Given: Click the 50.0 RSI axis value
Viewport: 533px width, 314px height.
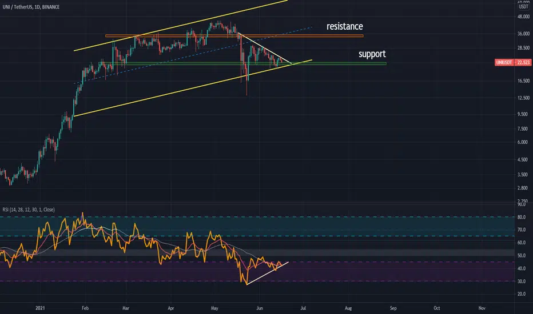Looking at the screenshot, I should (522, 256).
